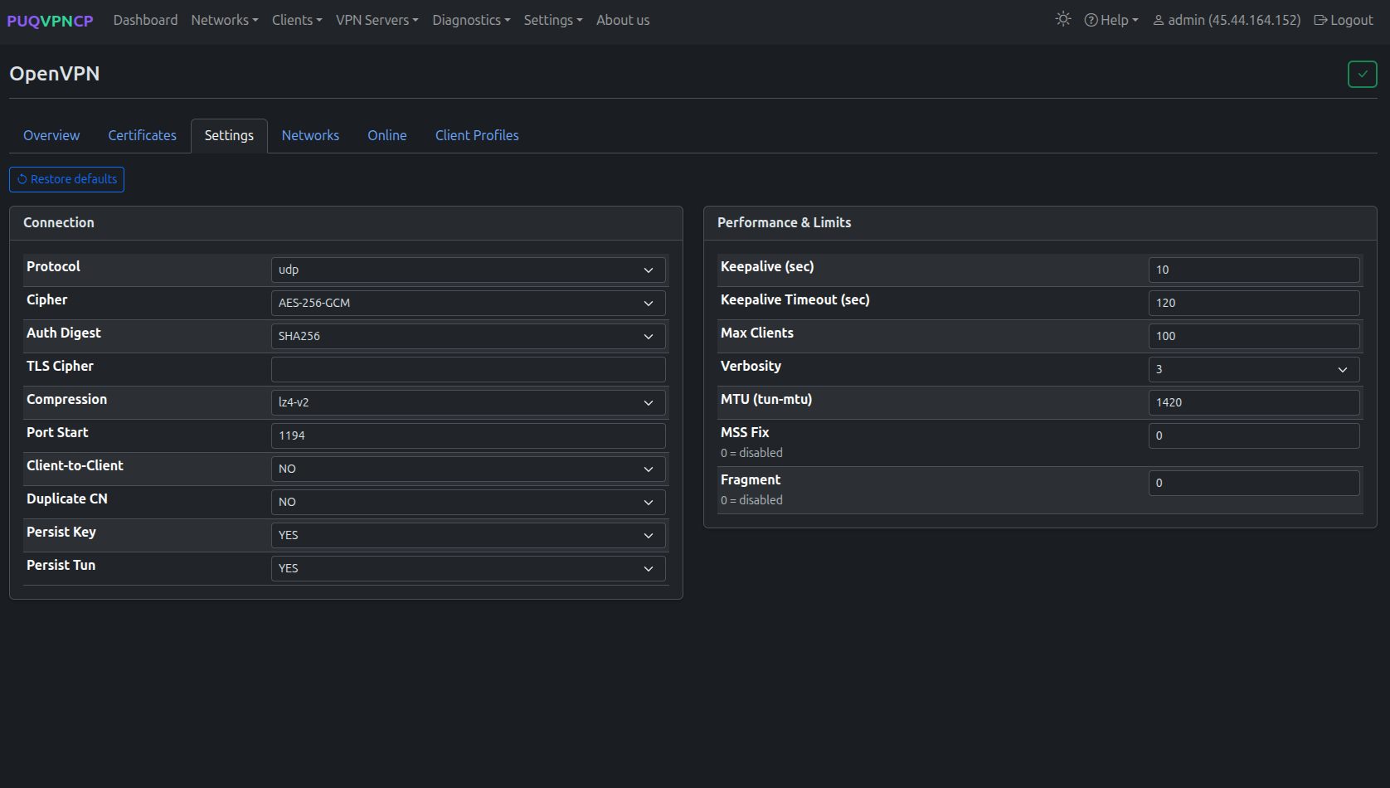Select the Settings tab under OpenVPN
This screenshot has width=1390, height=788.
[229, 135]
